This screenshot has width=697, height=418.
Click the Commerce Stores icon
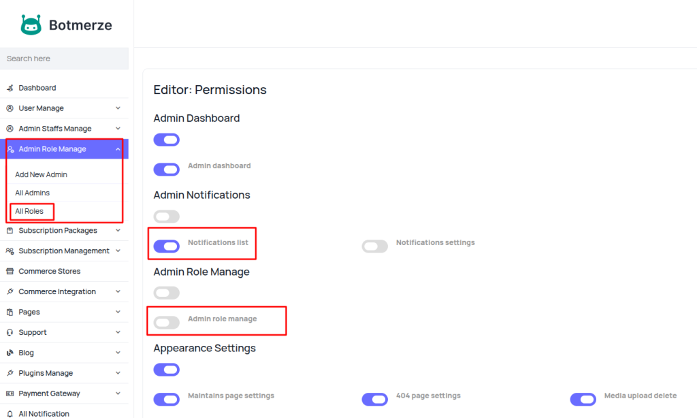(x=10, y=271)
